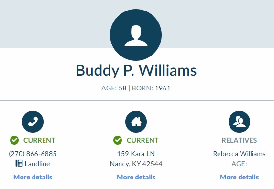This screenshot has height=189, width=274.
Task: Click the Buddy P. Williams name heading
Action: point(136,70)
